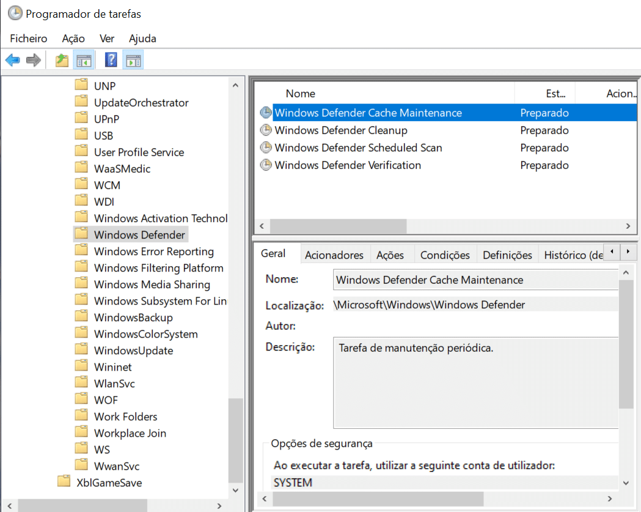641x512 pixels.
Task: Click the details pane scroll-right arrow
Action: (x=610, y=499)
